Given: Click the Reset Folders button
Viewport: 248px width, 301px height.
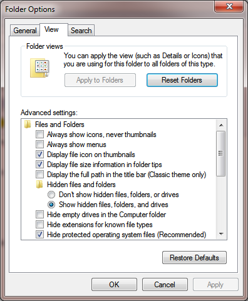Looking at the screenshot, I should tap(182, 80).
